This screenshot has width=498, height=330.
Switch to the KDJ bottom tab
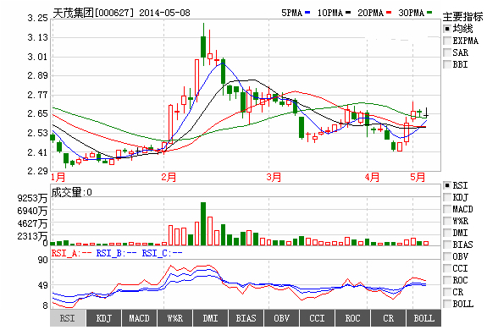[x=104, y=318]
